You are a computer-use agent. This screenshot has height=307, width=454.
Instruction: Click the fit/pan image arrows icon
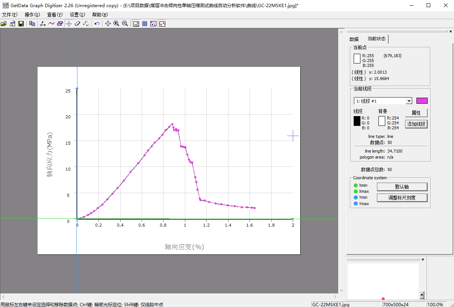[108, 24]
